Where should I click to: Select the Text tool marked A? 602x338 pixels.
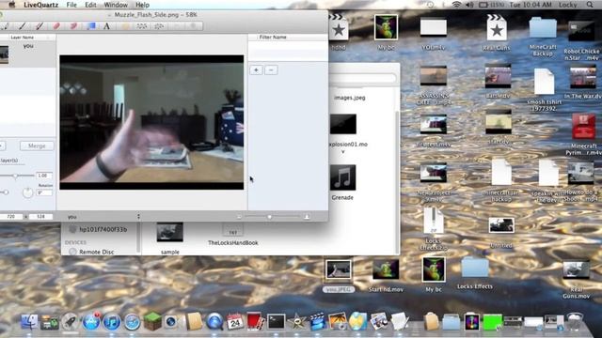[106, 26]
